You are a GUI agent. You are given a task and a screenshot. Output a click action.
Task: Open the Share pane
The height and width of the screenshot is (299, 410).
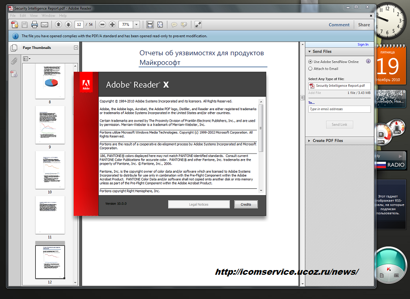pyautogui.click(x=364, y=25)
